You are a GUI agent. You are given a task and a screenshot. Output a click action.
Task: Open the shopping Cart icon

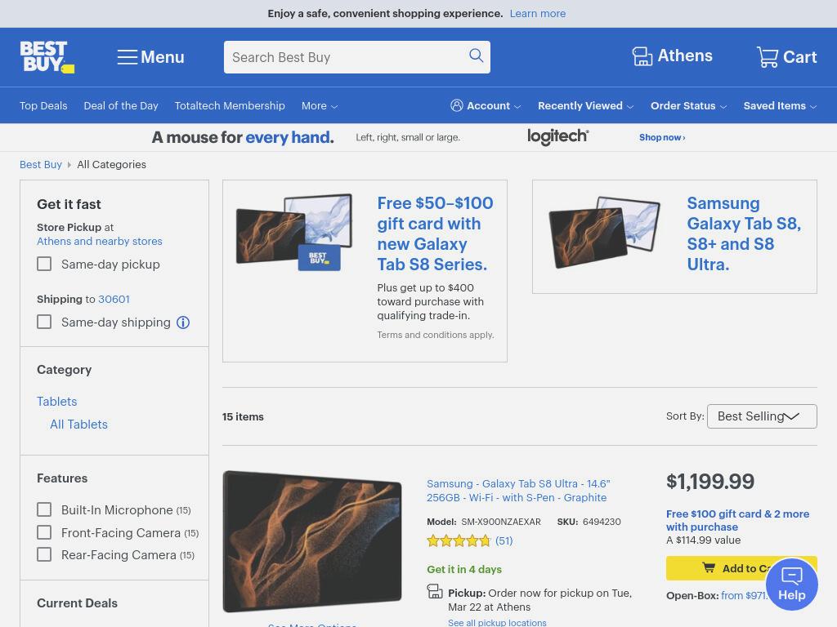[x=767, y=56]
